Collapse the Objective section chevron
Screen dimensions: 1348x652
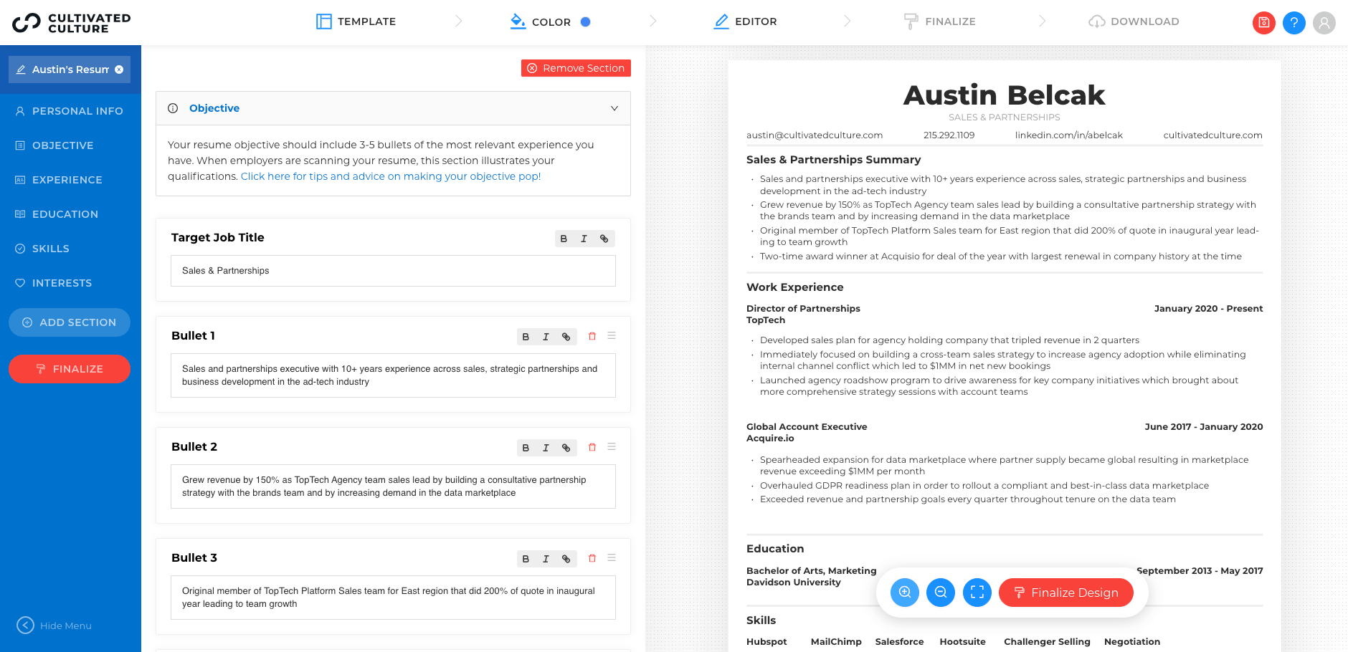(x=614, y=108)
